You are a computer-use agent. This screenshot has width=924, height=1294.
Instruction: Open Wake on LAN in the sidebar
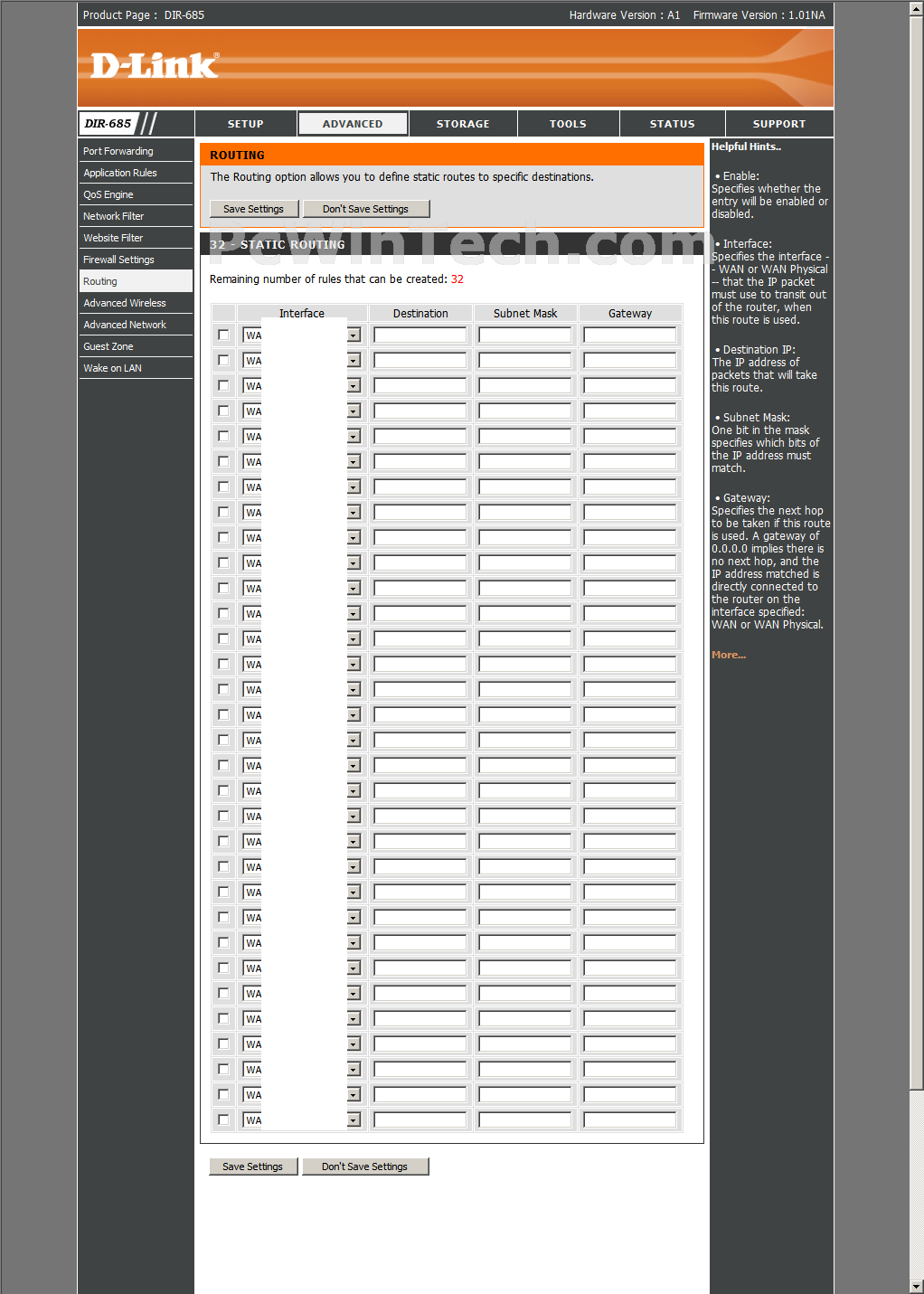pos(136,368)
